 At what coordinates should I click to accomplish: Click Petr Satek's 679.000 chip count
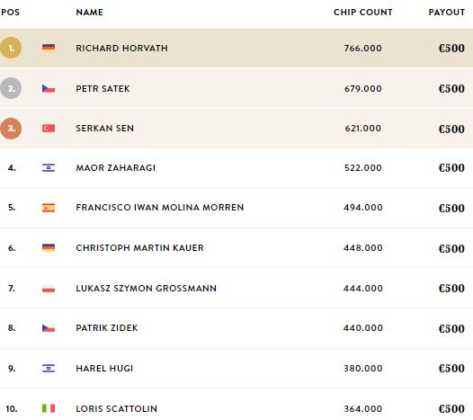[x=363, y=88]
